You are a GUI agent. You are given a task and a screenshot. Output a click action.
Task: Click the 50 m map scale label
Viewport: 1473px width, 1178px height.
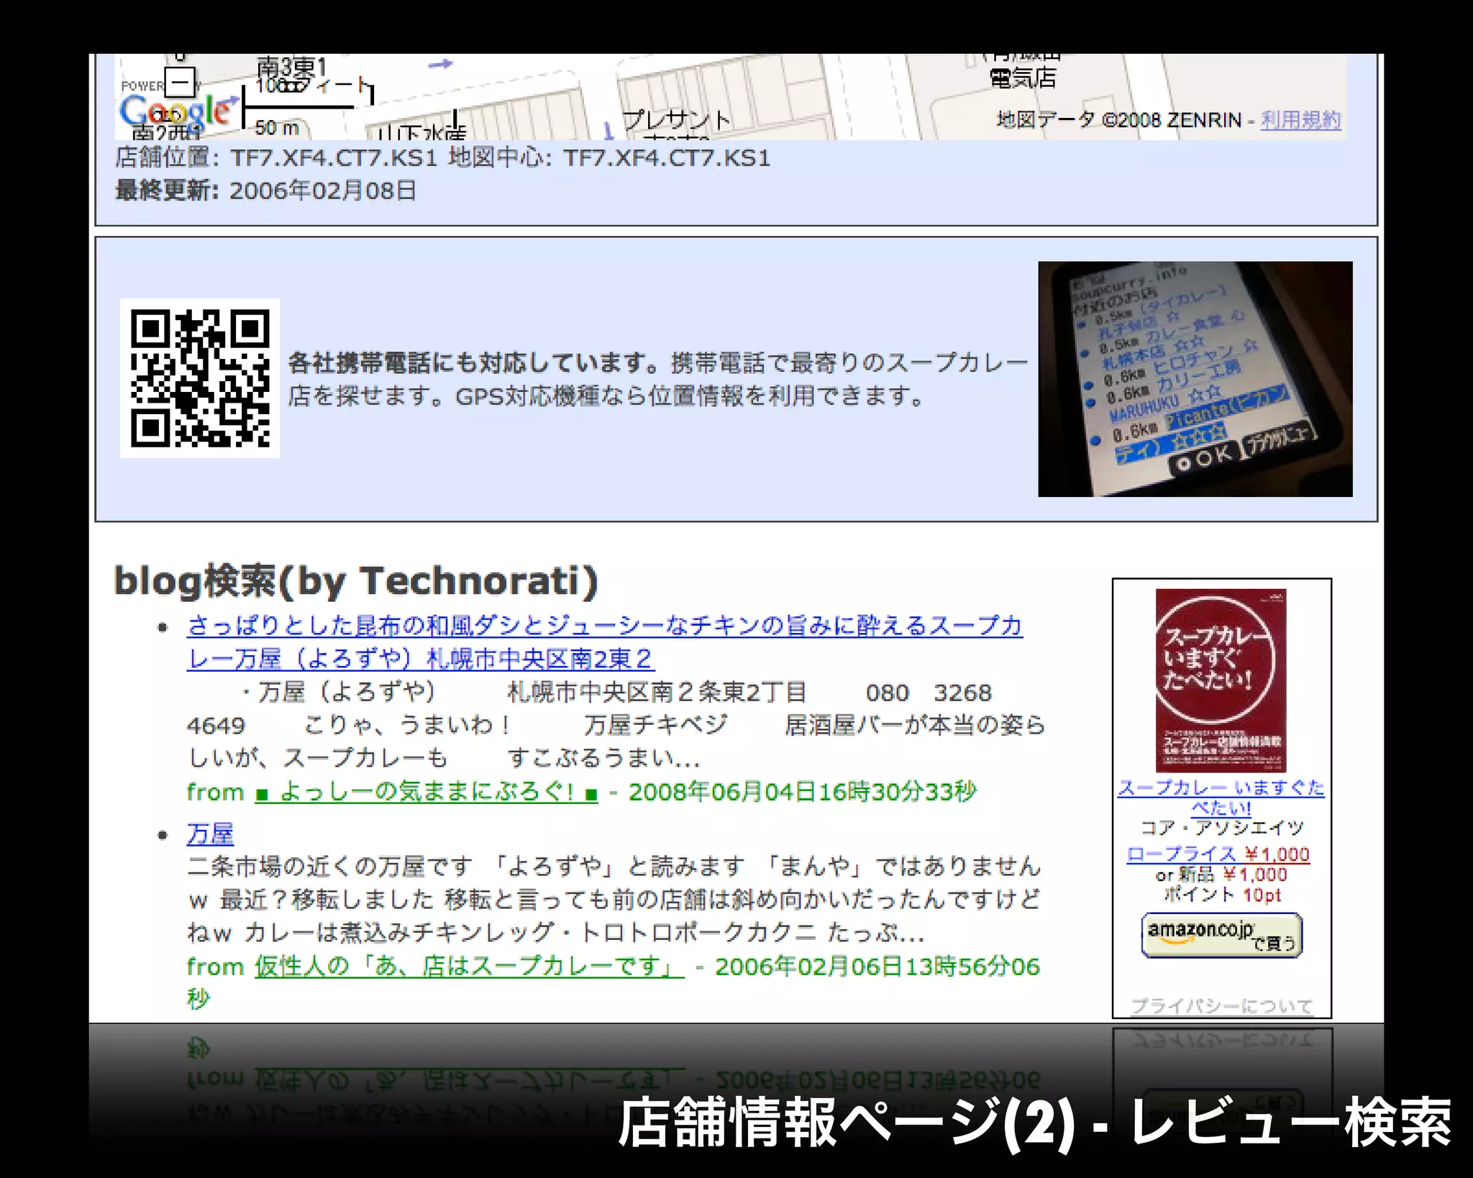click(x=276, y=128)
